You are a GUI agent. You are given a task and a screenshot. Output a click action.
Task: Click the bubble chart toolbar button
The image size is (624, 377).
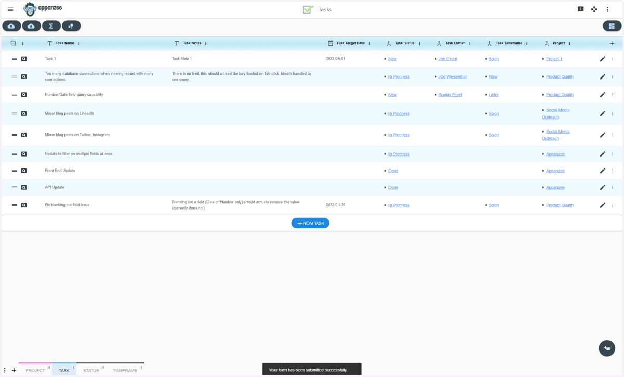(x=71, y=26)
